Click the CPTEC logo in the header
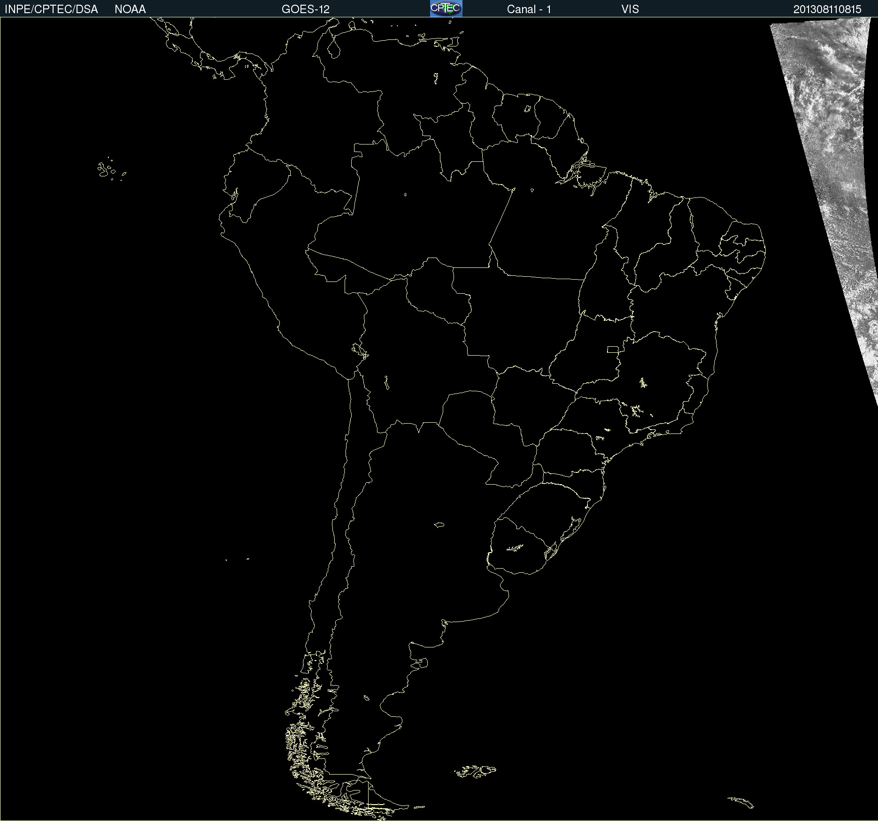 pos(446,8)
